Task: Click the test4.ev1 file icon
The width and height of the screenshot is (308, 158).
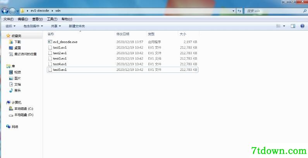Action: click(50, 64)
